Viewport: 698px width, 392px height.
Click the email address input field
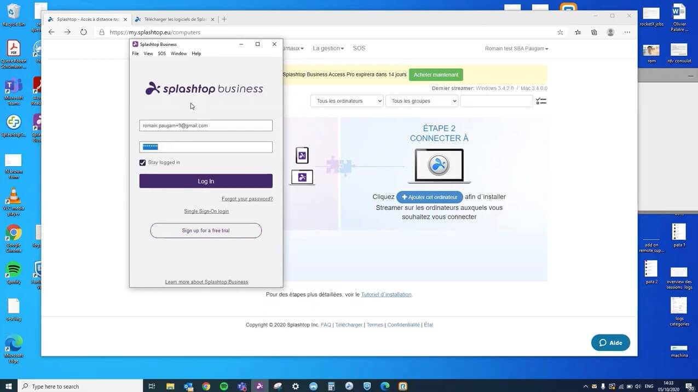click(x=206, y=126)
